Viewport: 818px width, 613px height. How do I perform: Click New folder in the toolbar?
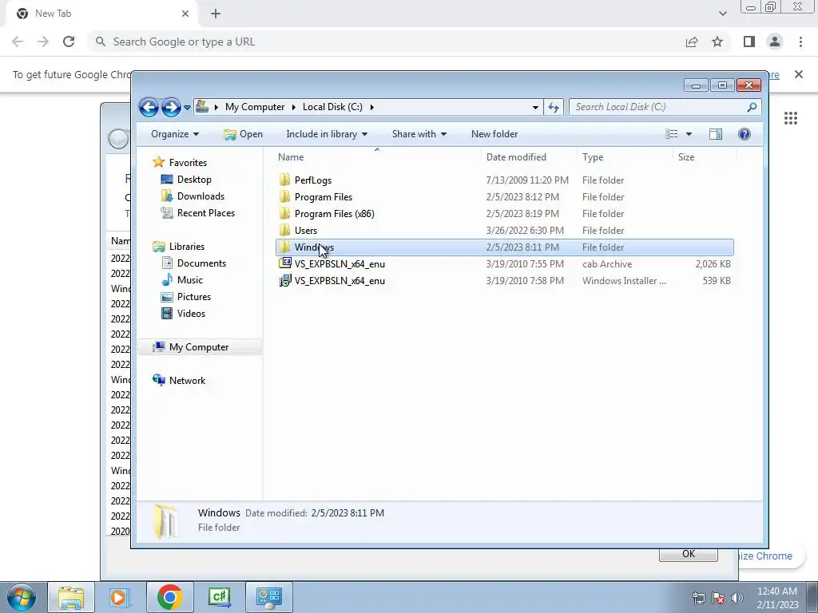pos(494,134)
